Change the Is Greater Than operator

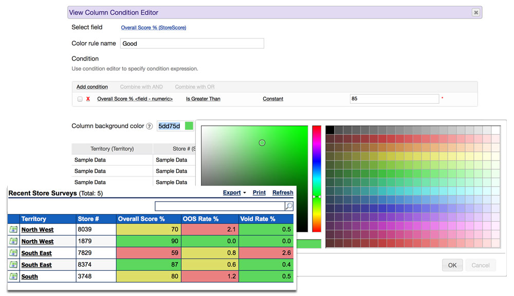click(x=203, y=98)
